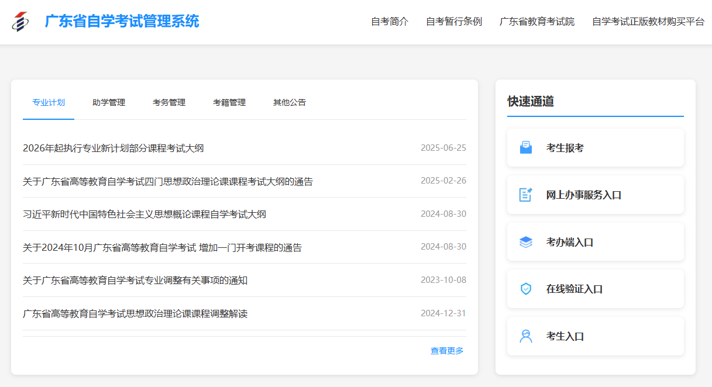Click the 考办端入口 stacked layers icon
Screen dimensions: 712x387
click(x=526, y=242)
